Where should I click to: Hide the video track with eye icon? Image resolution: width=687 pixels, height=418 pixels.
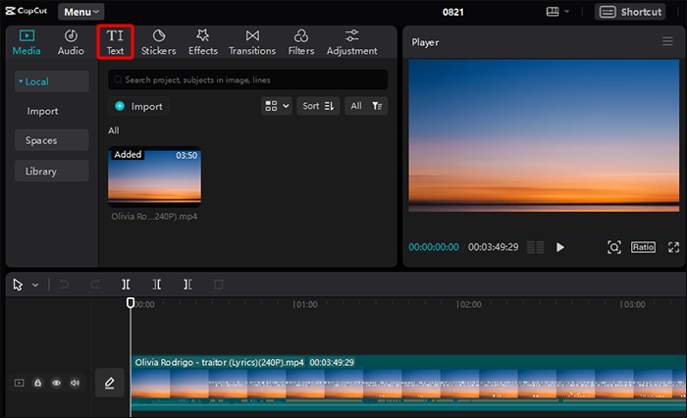(57, 383)
